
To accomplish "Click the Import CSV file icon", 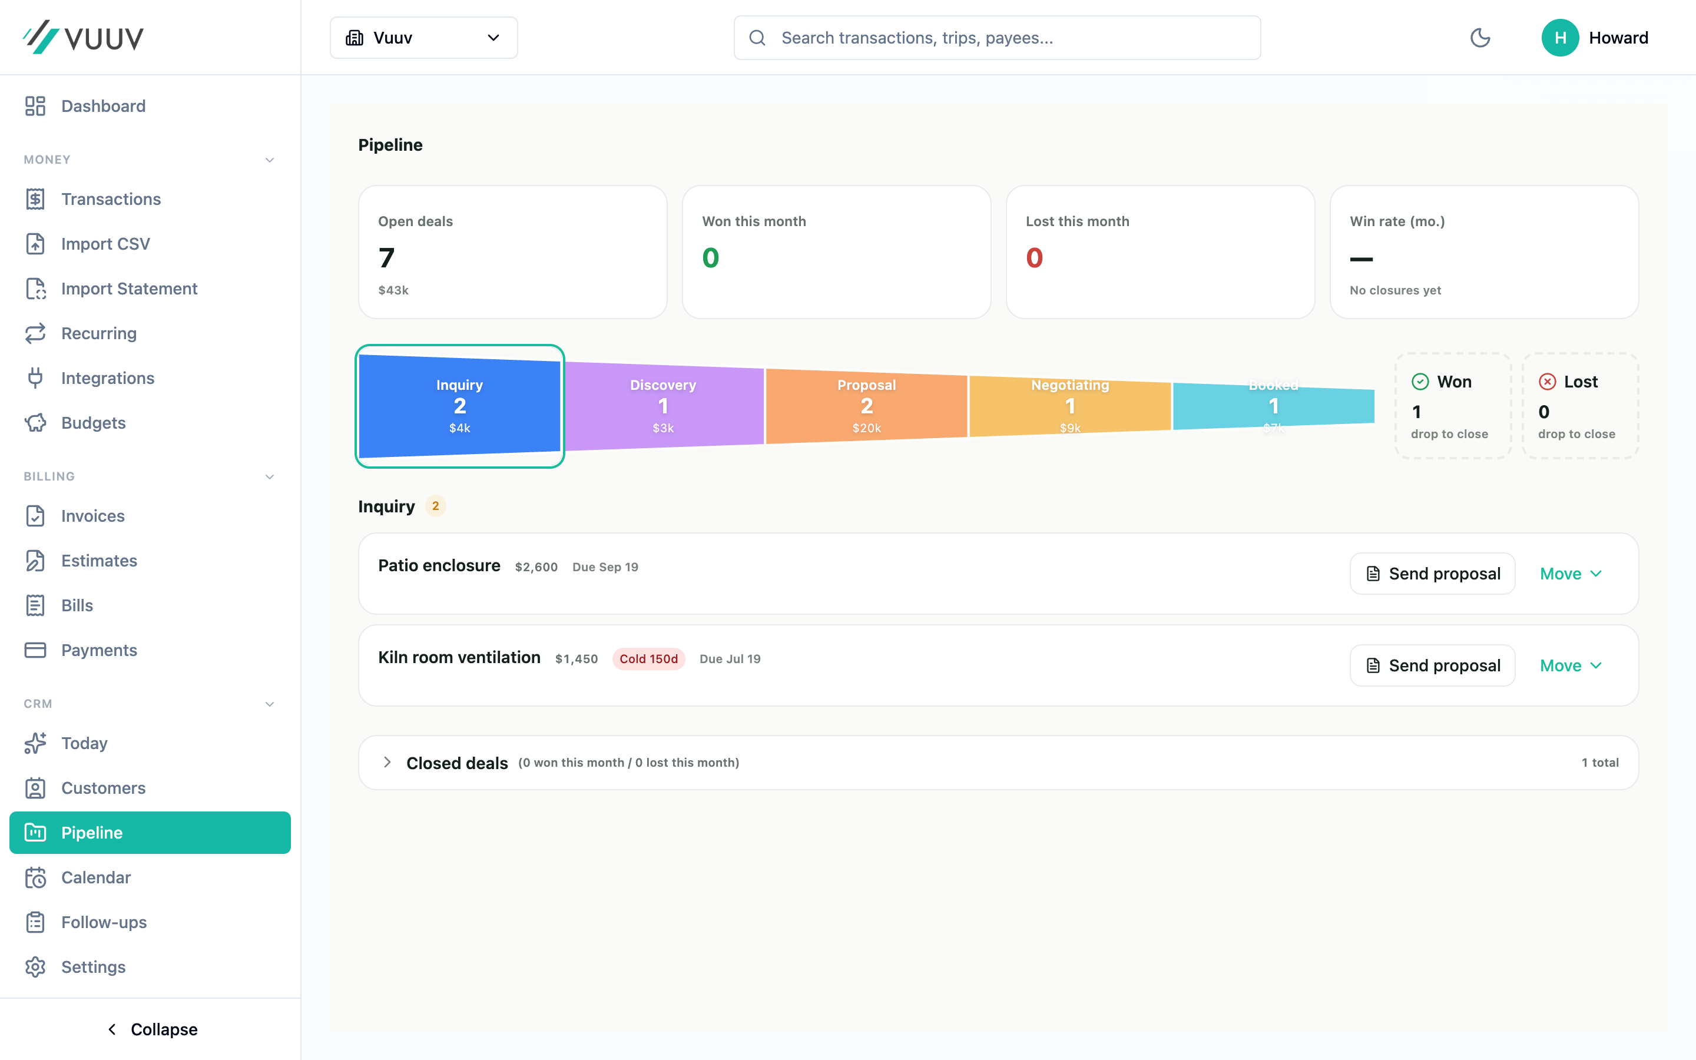I will [35, 244].
